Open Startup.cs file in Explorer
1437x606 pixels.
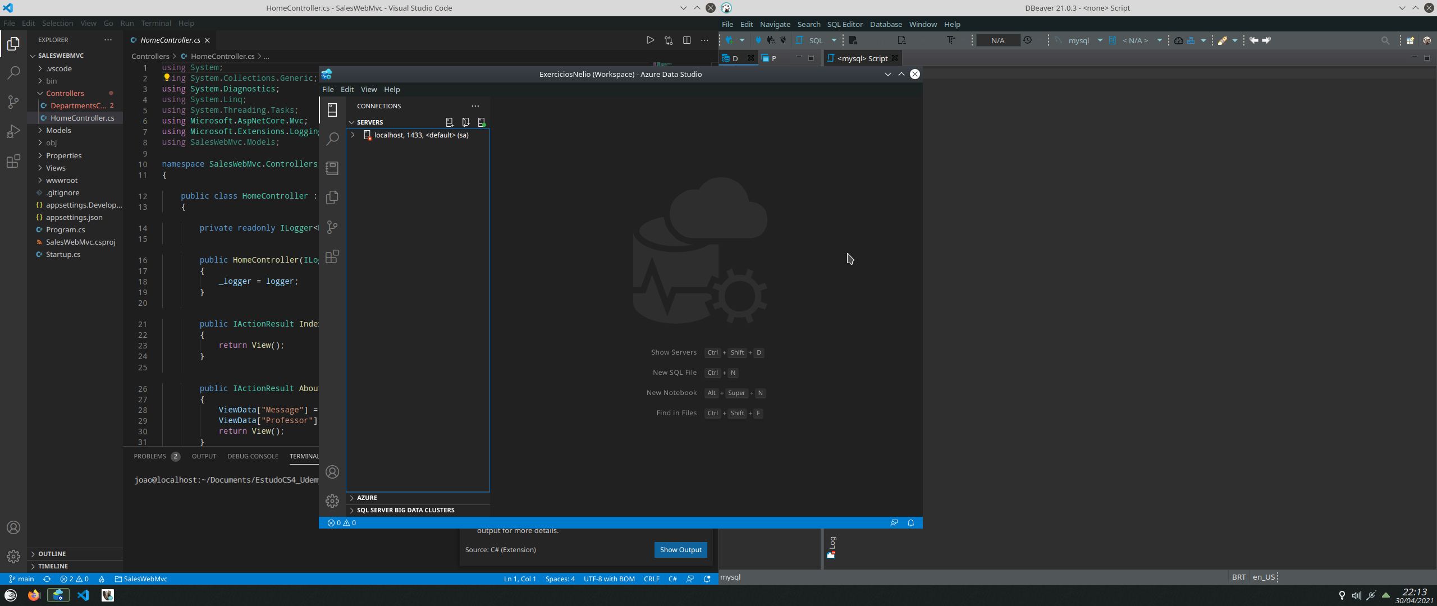point(63,254)
